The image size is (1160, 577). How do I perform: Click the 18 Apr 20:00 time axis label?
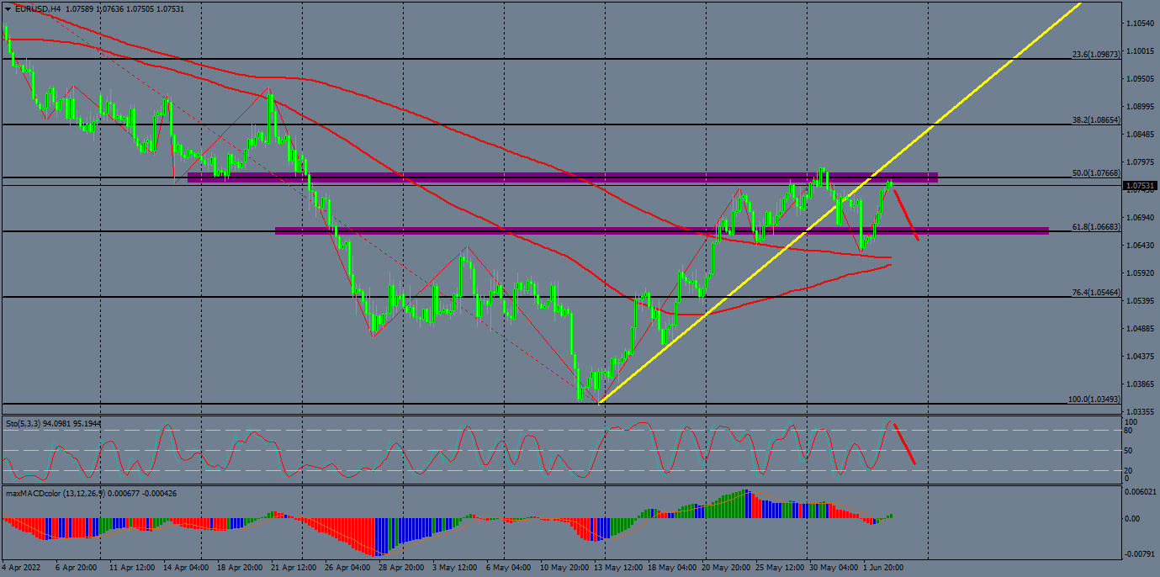pos(240,568)
